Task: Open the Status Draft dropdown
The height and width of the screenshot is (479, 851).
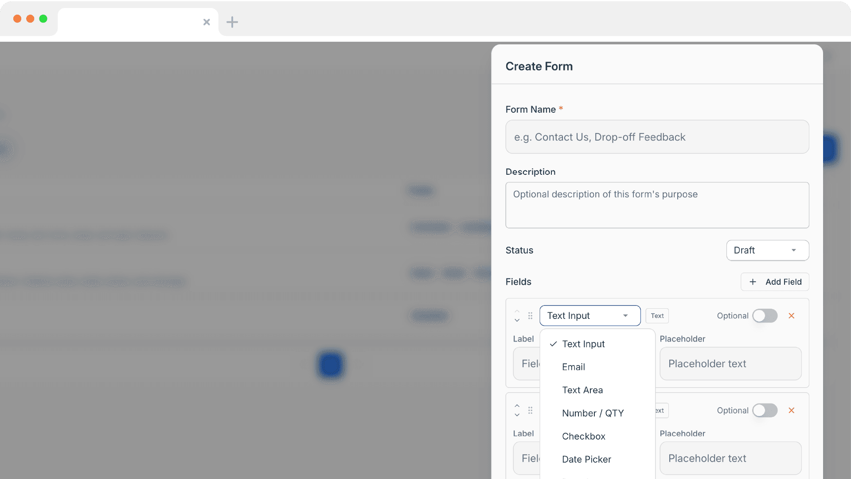Action: click(x=767, y=250)
